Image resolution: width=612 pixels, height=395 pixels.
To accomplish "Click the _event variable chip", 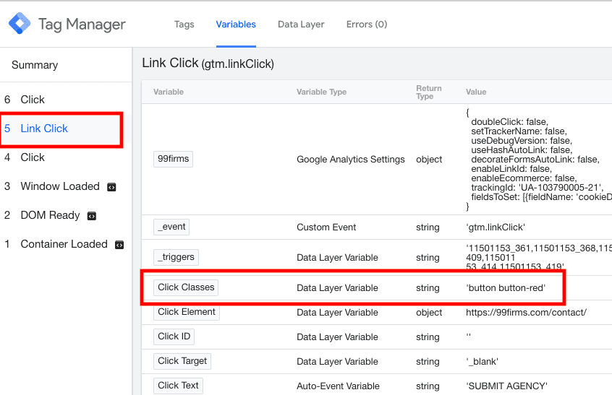I will tap(171, 227).
